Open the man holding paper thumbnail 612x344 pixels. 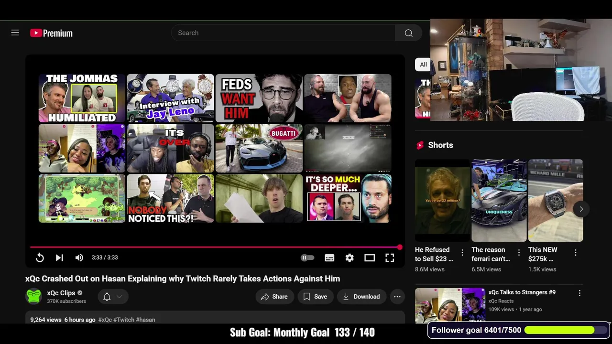click(x=259, y=198)
